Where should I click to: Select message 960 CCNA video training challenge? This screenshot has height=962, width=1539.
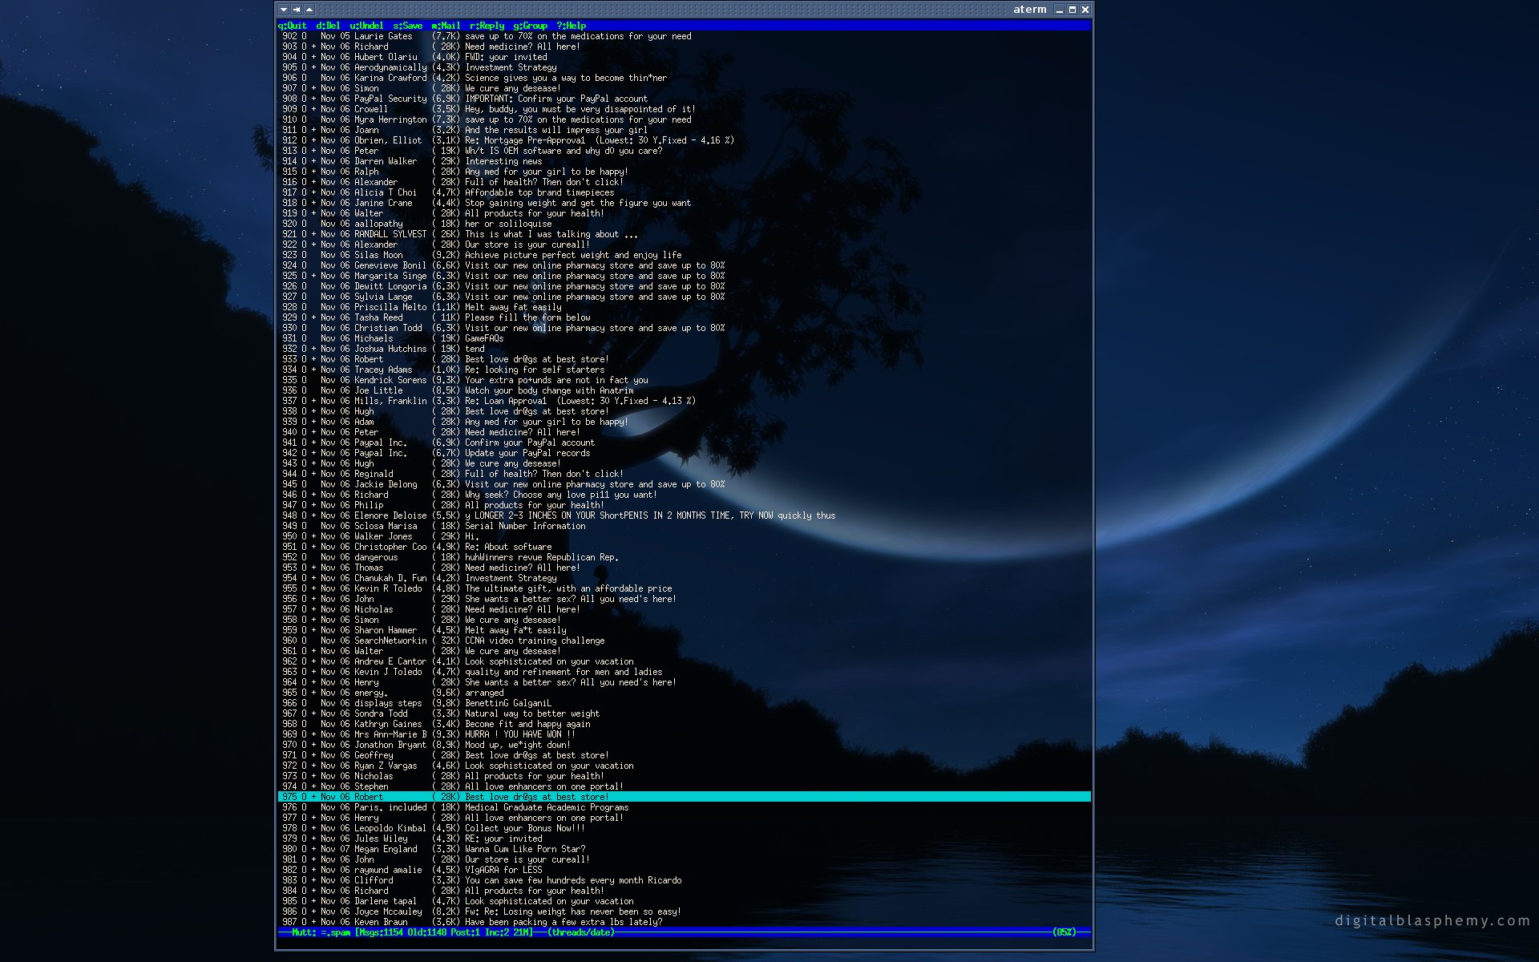point(535,641)
